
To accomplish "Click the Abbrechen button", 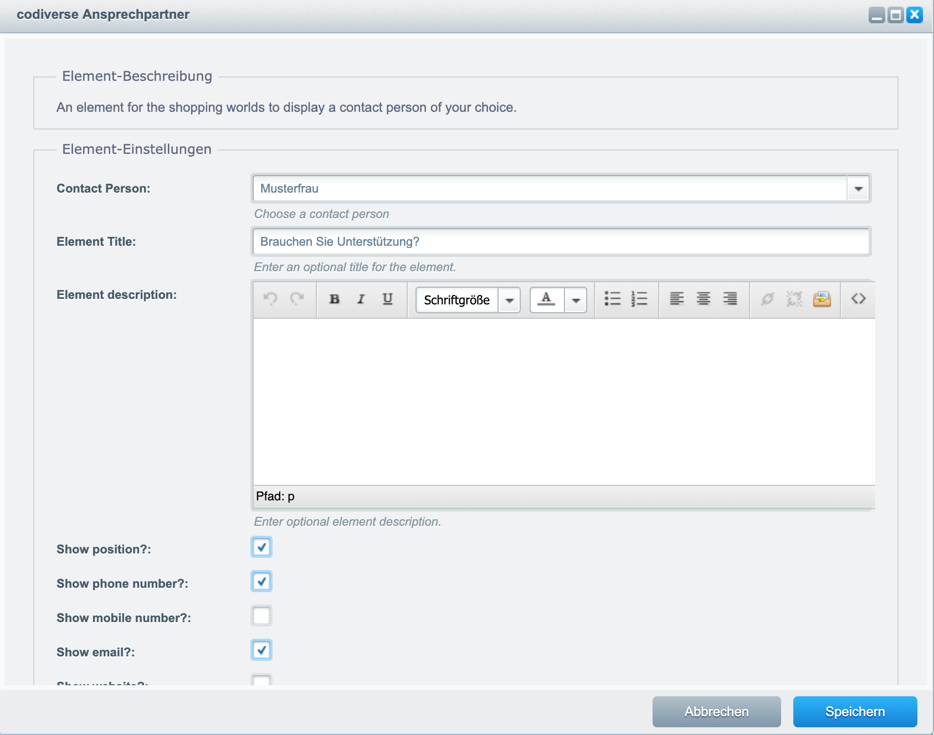I will click(717, 712).
